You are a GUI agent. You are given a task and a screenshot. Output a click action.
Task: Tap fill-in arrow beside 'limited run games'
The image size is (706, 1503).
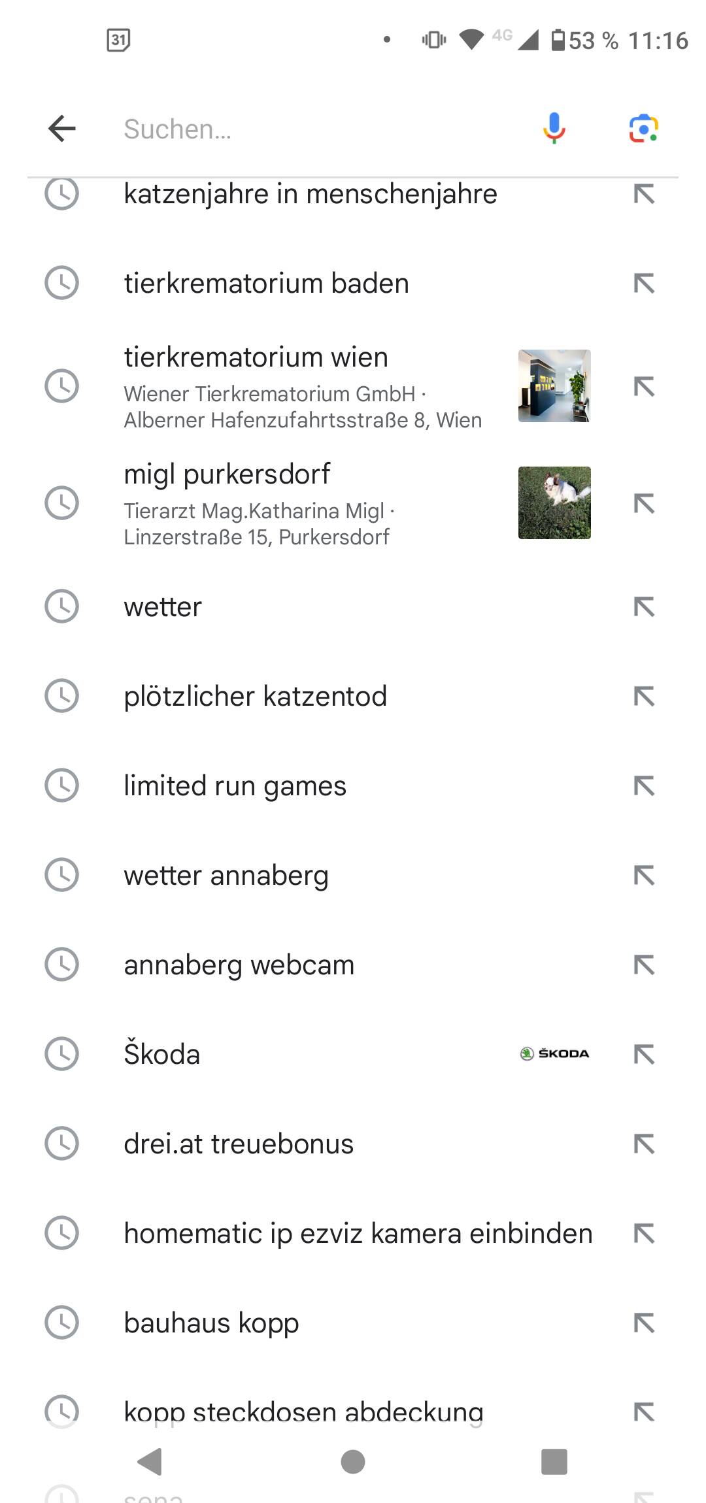(644, 786)
